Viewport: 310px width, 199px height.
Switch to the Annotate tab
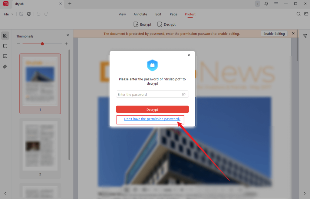140,14
